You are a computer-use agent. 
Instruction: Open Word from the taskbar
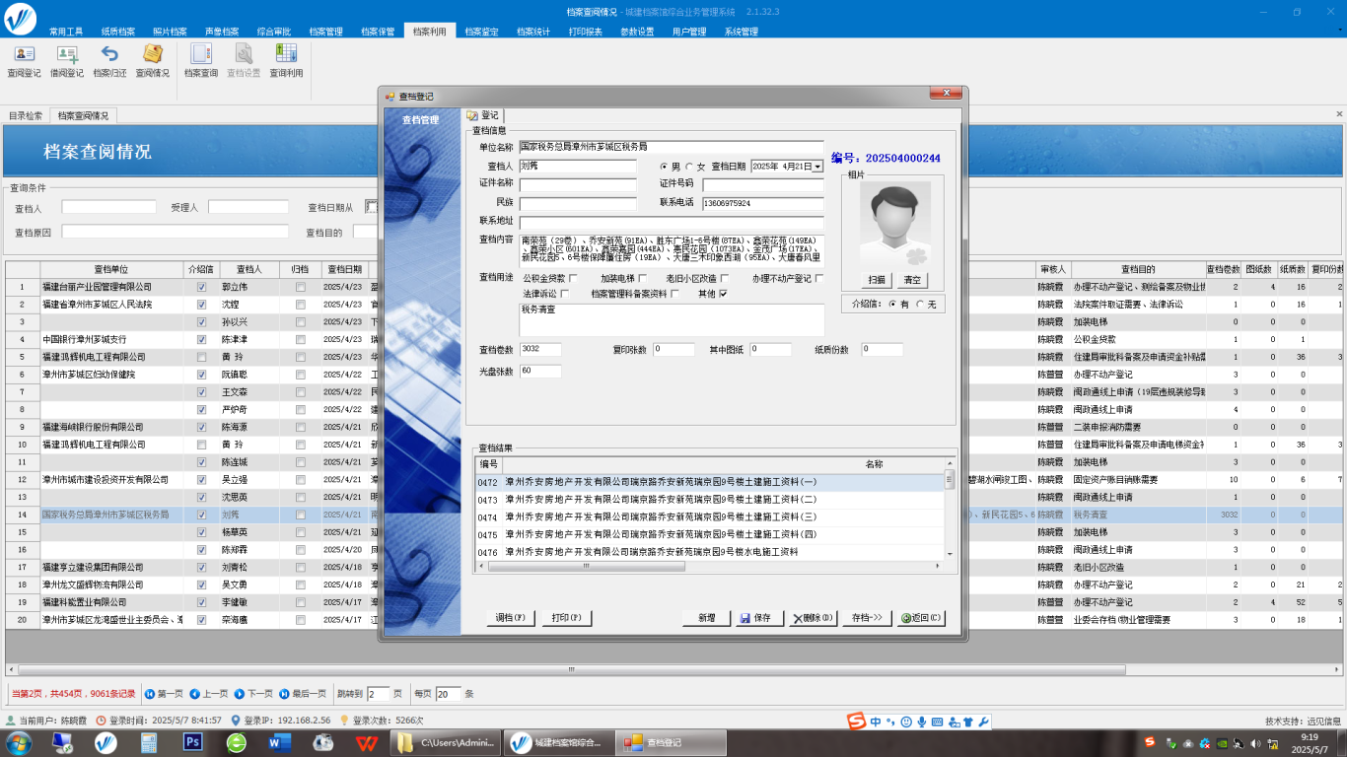(x=278, y=742)
